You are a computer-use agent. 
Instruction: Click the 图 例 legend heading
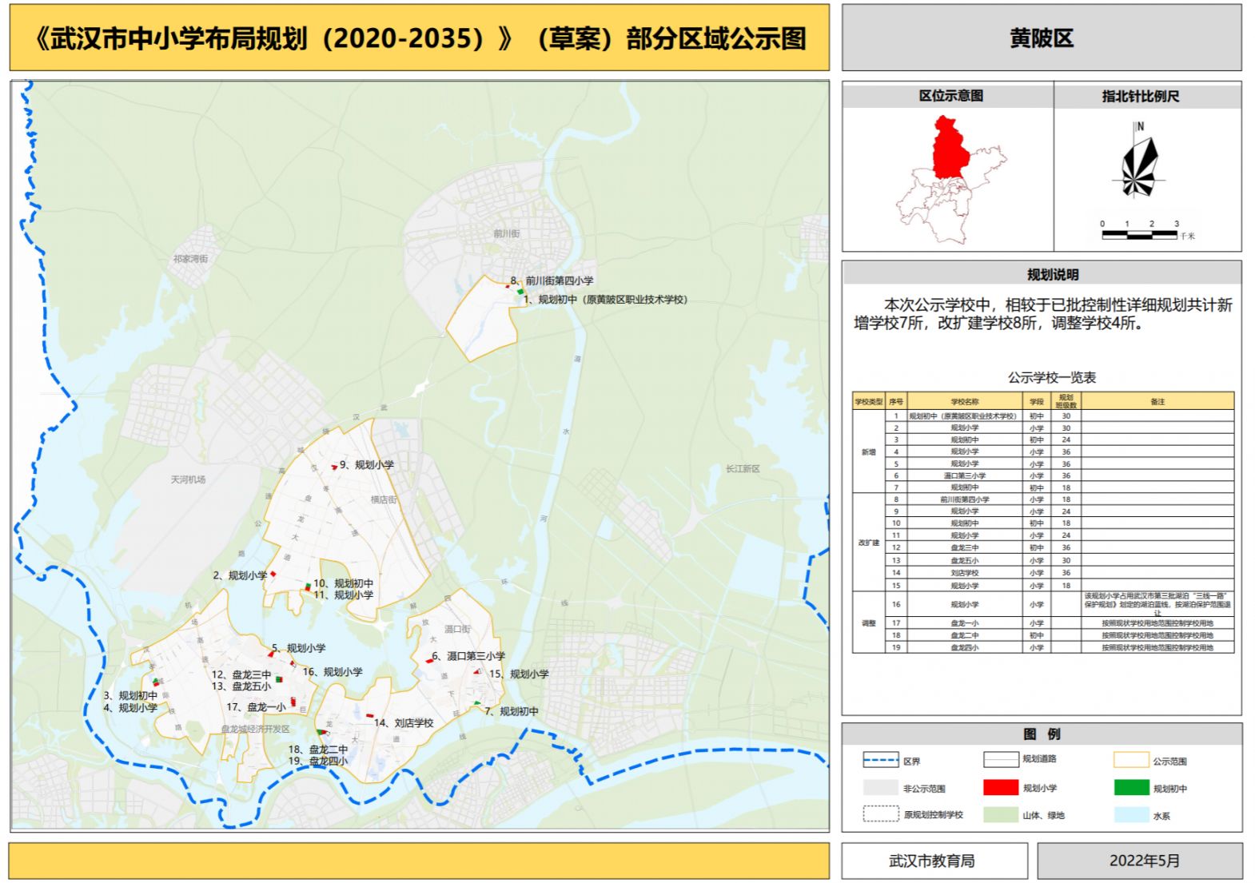click(1042, 734)
